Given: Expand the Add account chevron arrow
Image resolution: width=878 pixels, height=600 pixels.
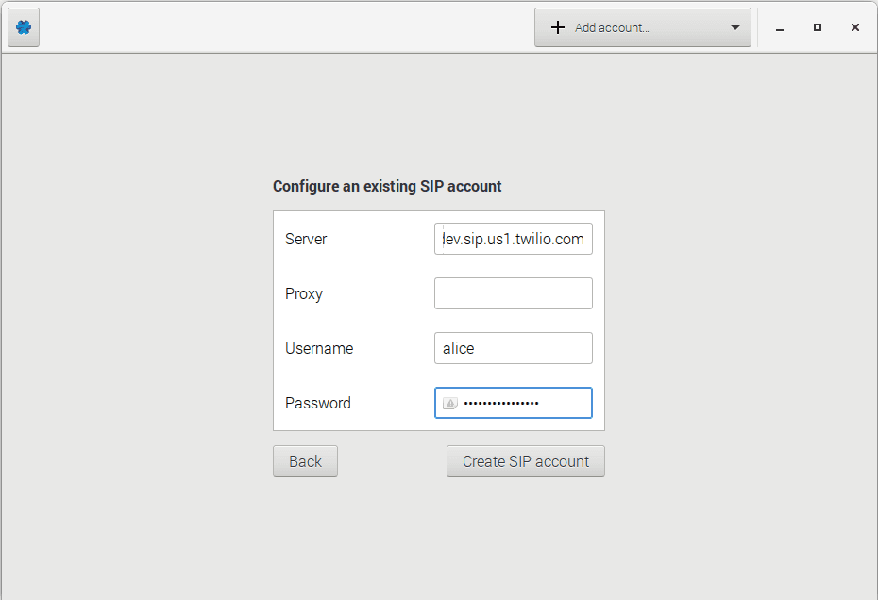Looking at the screenshot, I should [735, 27].
